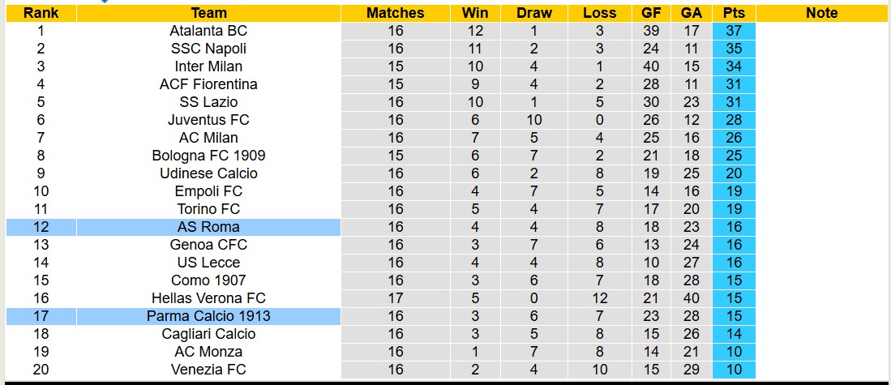891x385 pixels.
Task: Select the Matches column header
Action: point(395,13)
